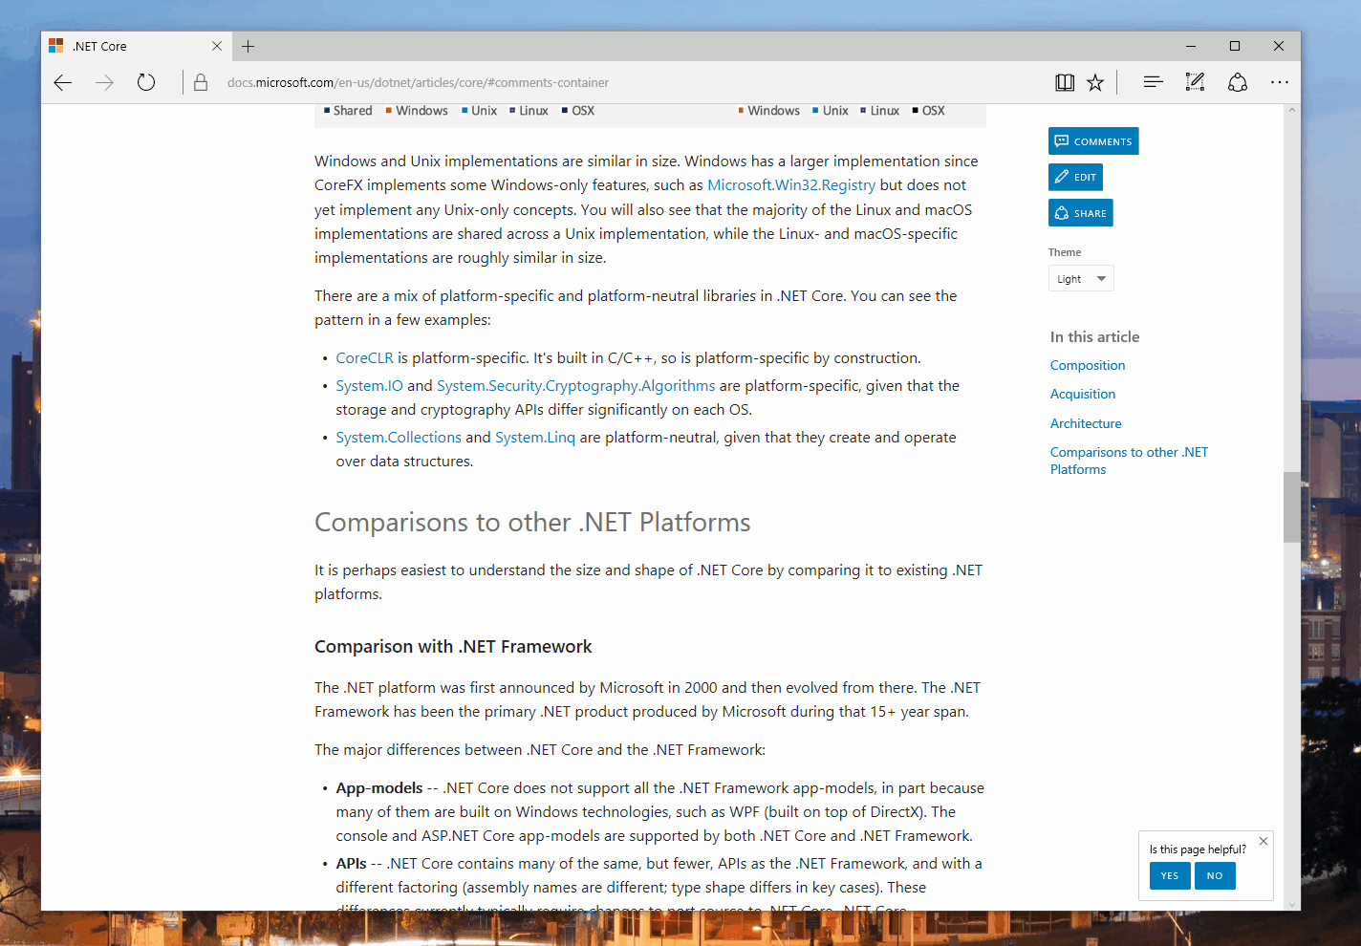Open Comparisons to other .NET Platforms link
This screenshot has height=946, width=1361.
[x=1129, y=461]
